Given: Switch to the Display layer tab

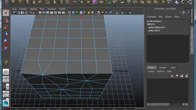Looking at the screenshot, I should tap(151, 68).
